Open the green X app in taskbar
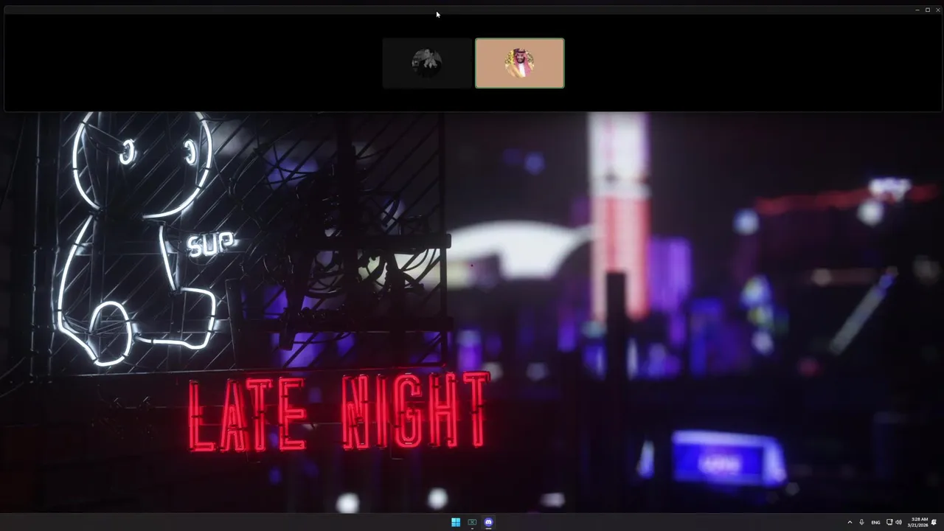 point(472,522)
